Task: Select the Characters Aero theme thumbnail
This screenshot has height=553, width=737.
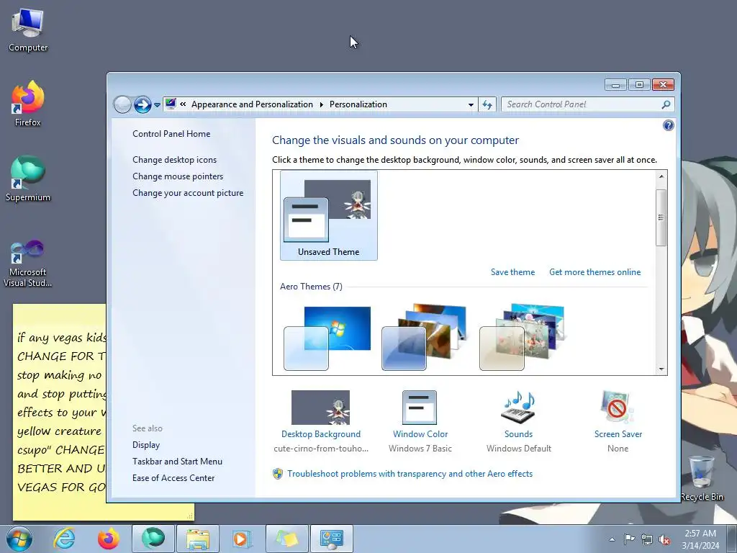Action: pyautogui.click(x=523, y=337)
